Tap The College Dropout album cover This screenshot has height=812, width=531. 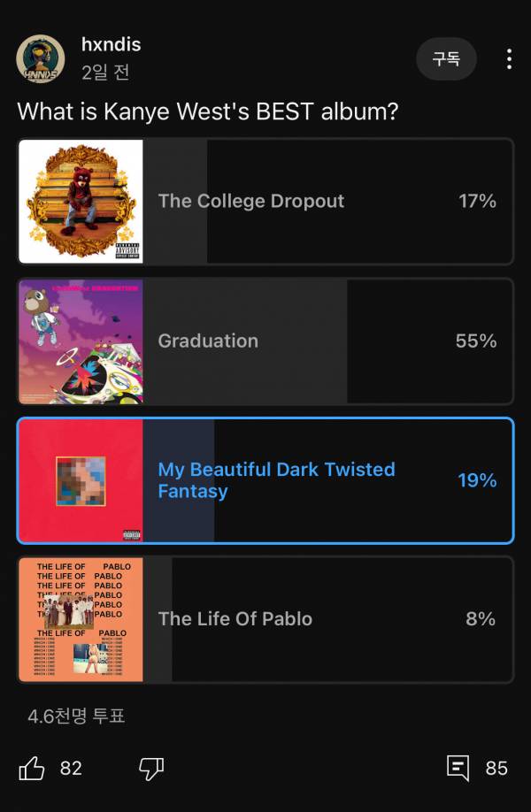(x=81, y=201)
